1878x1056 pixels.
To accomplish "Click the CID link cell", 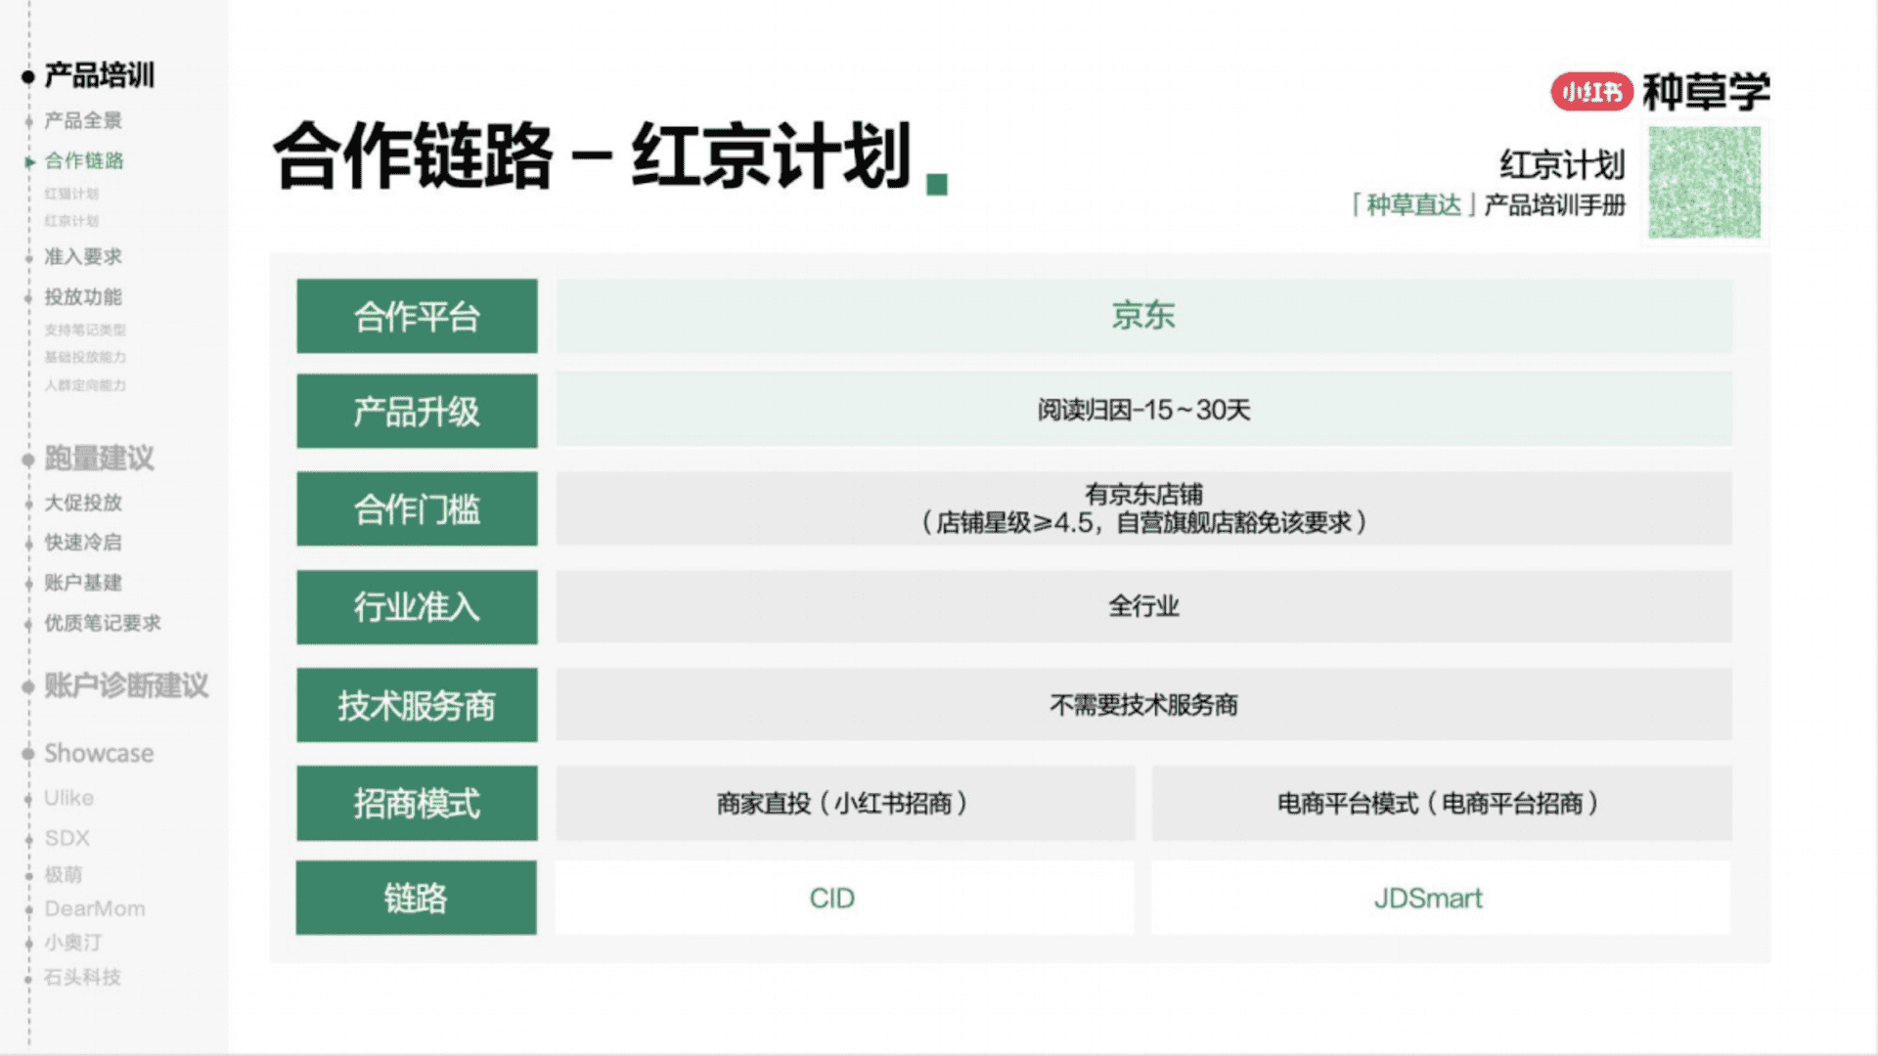I will coord(845,898).
